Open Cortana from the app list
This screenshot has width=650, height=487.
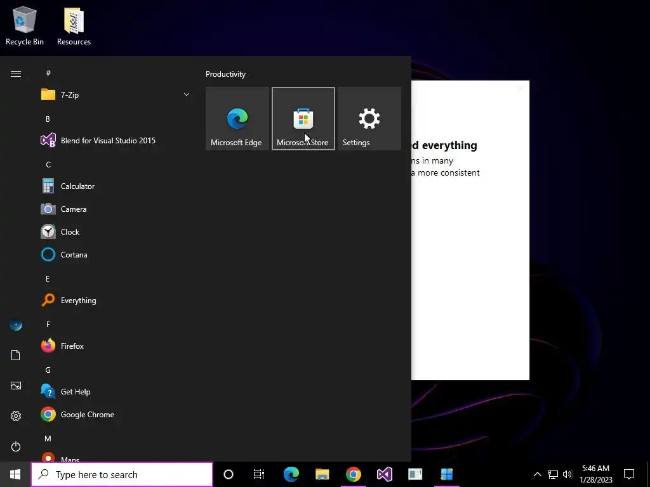116,255
